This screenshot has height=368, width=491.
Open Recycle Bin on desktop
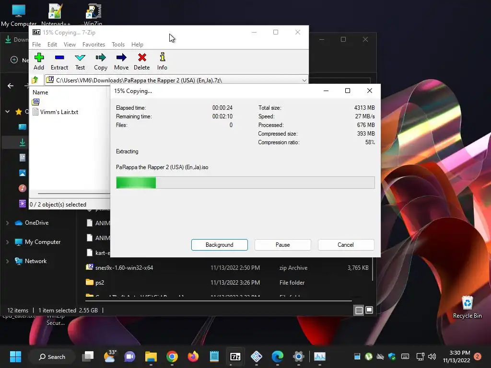point(467,307)
